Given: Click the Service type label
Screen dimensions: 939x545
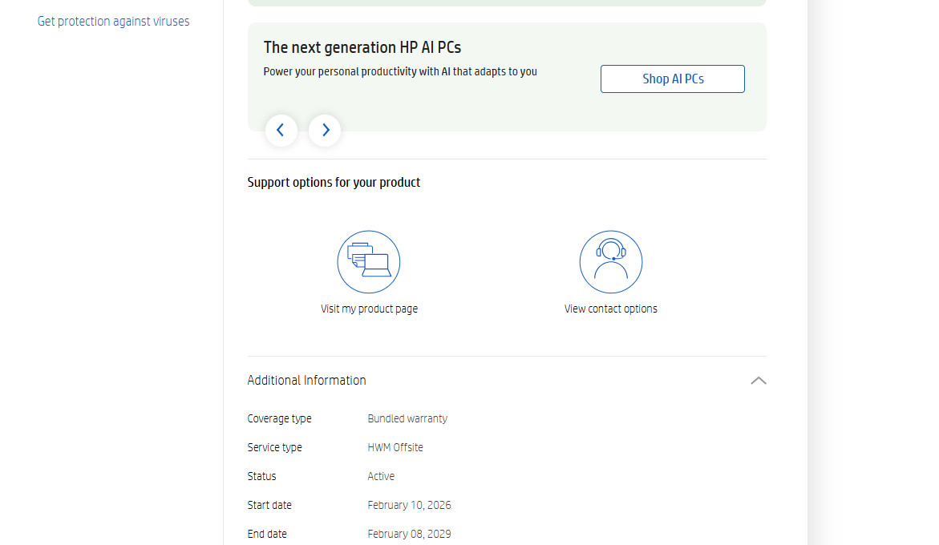Looking at the screenshot, I should [274, 447].
